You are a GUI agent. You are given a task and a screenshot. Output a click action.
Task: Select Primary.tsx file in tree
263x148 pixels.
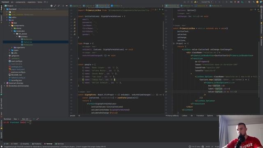27,45
